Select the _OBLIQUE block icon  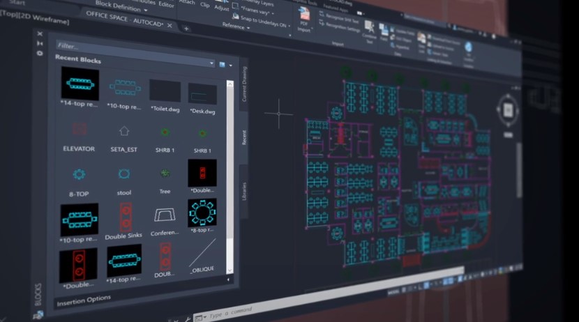tap(202, 253)
